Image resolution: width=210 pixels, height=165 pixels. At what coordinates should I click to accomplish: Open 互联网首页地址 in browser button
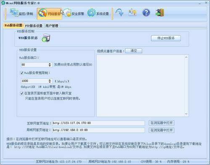(161, 123)
